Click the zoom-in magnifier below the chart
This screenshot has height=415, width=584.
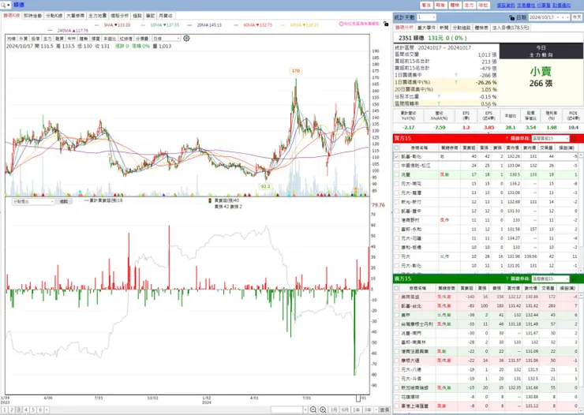[x=323, y=409]
